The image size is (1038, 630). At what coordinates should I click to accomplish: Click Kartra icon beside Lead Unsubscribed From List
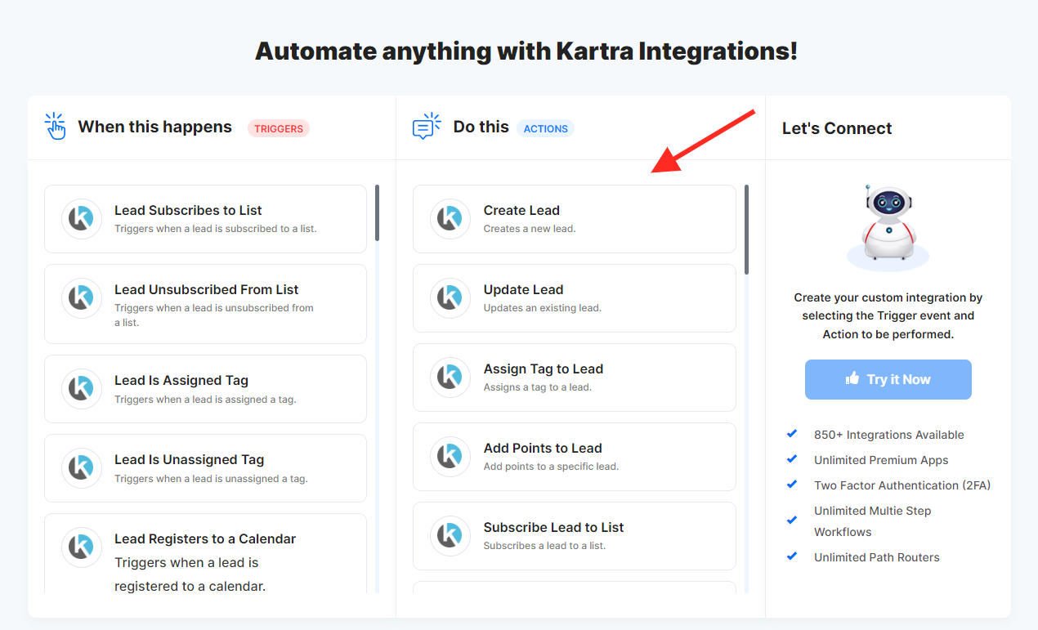click(82, 298)
